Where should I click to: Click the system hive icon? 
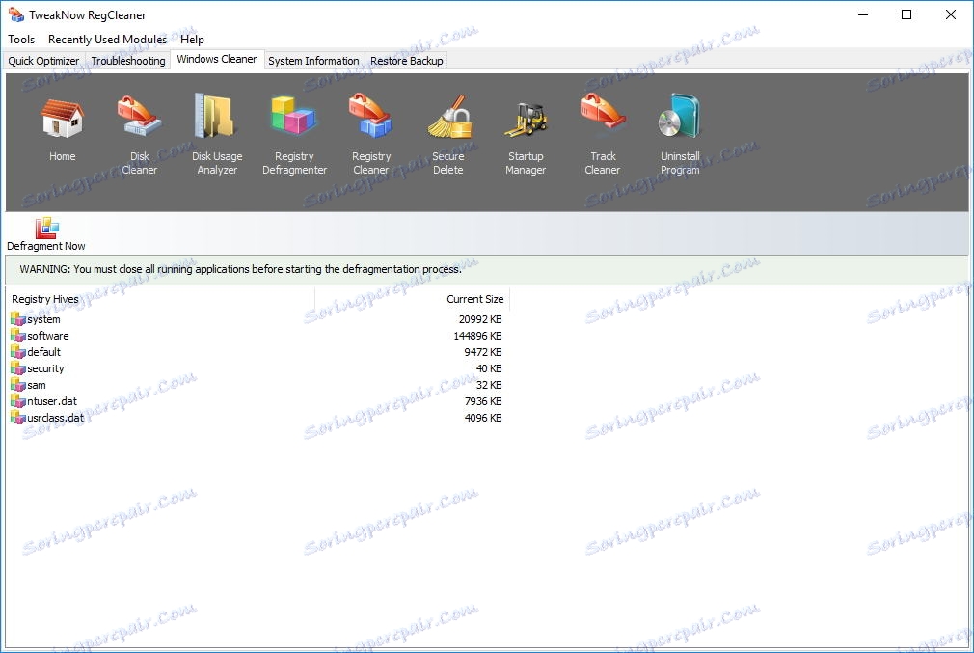(x=18, y=319)
